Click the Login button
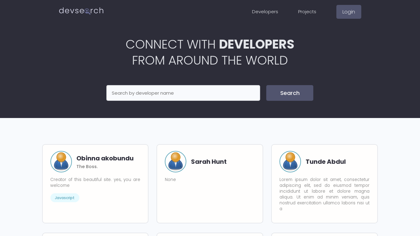The height and width of the screenshot is (236, 420). tap(349, 12)
